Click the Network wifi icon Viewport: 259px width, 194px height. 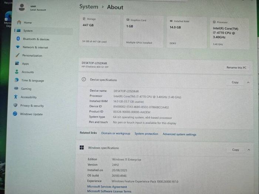(x=18, y=47)
